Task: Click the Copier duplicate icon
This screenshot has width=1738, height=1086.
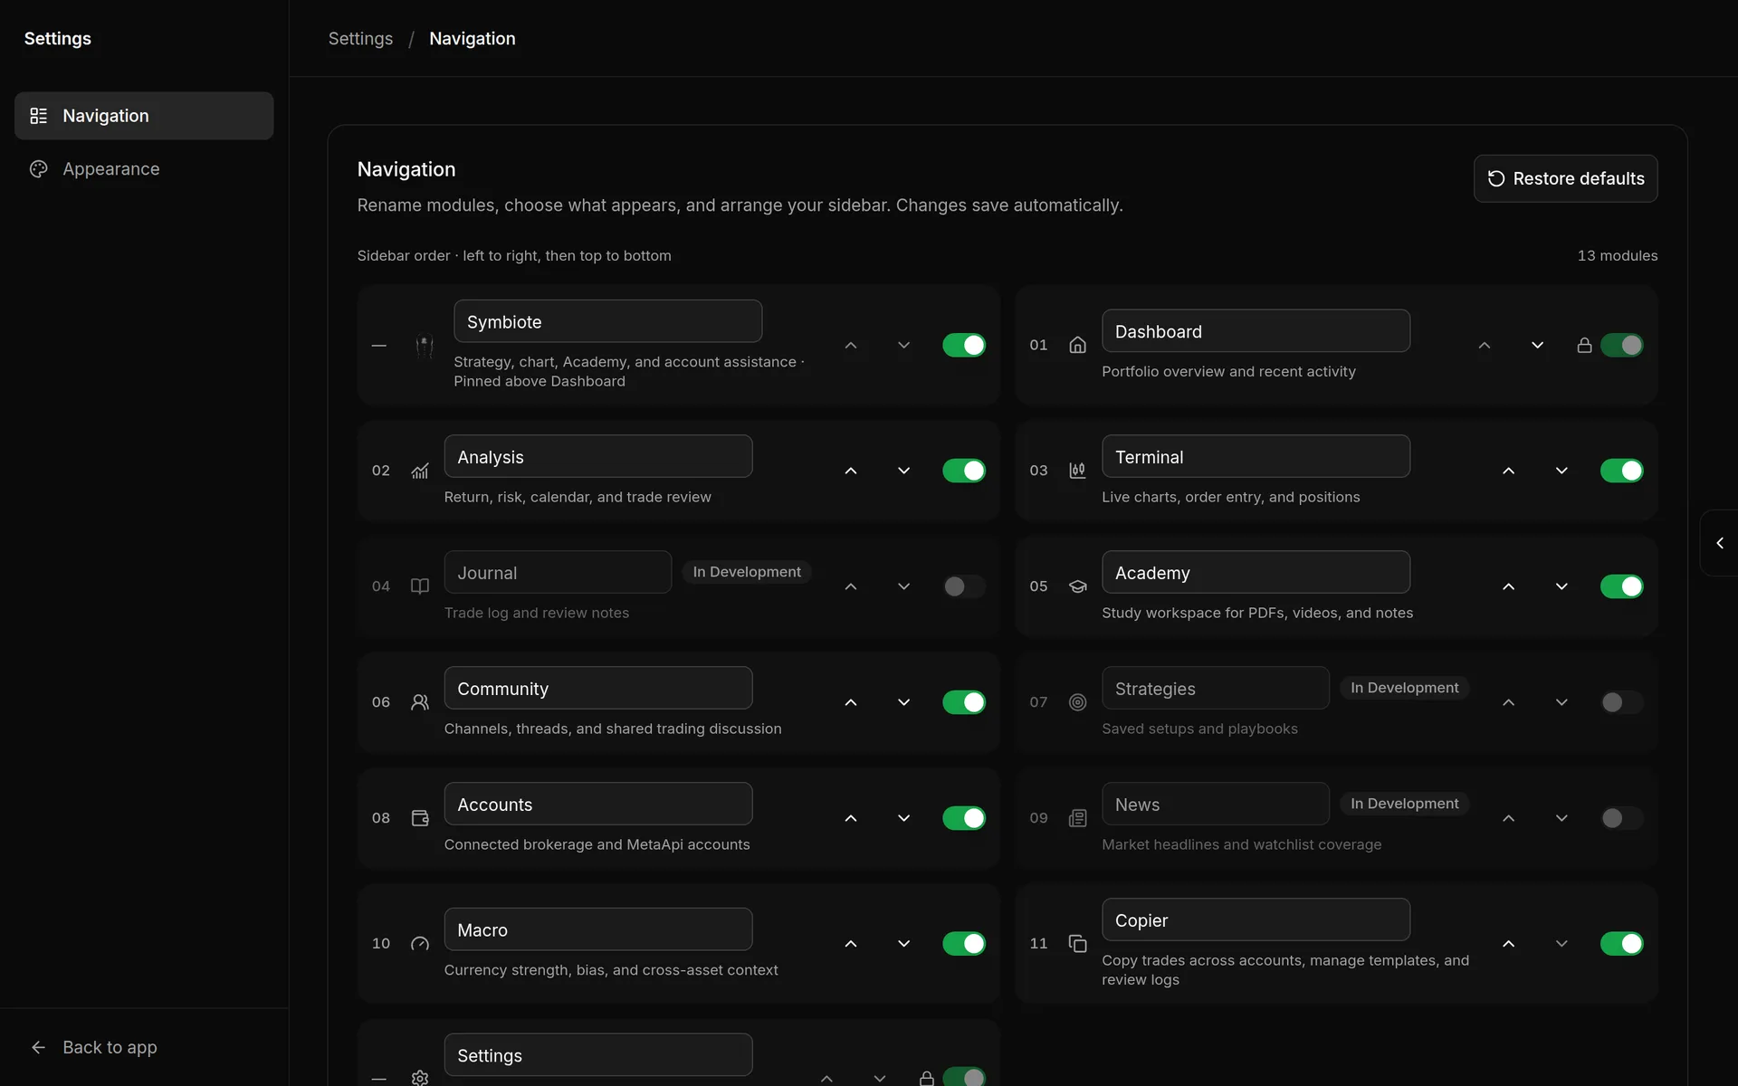Action: pyautogui.click(x=1077, y=943)
